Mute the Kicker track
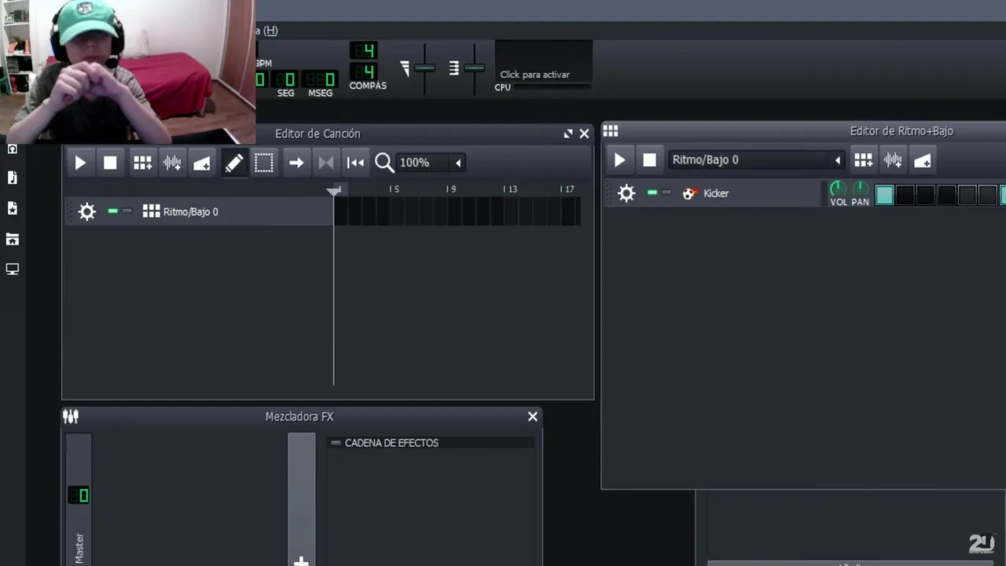This screenshot has width=1006, height=566. click(x=652, y=193)
